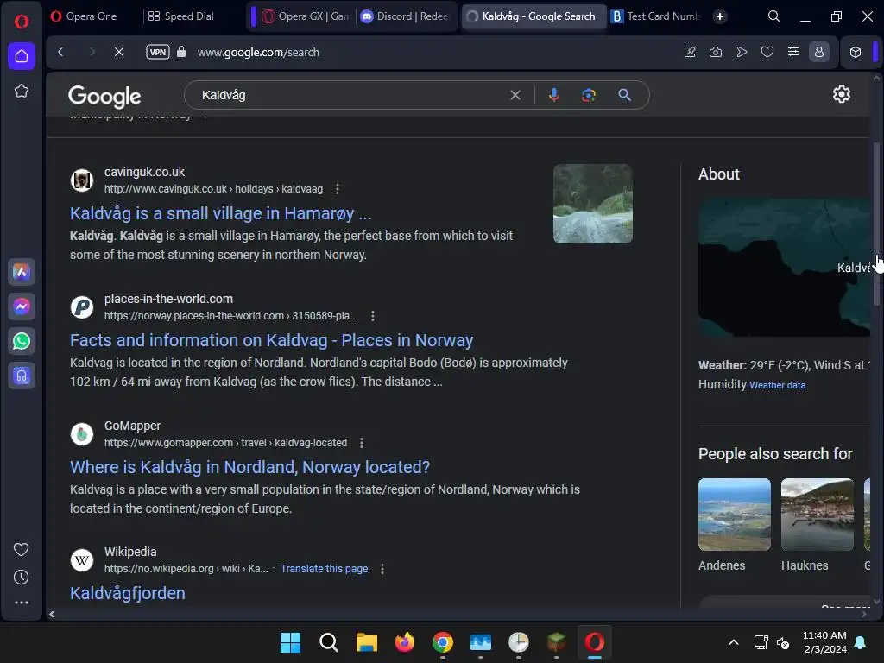Open Messenger in the sidebar
The height and width of the screenshot is (663, 884).
(x=22, y=306)
